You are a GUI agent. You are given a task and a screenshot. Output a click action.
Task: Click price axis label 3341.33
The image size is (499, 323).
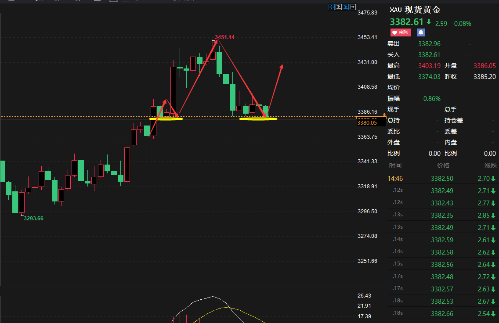point(367,161)
